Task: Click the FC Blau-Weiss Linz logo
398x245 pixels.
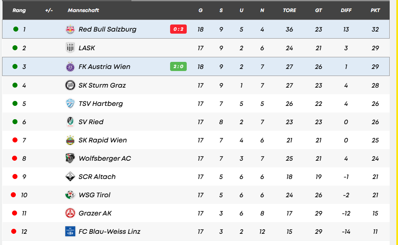Action: click(x=70, y=231)
